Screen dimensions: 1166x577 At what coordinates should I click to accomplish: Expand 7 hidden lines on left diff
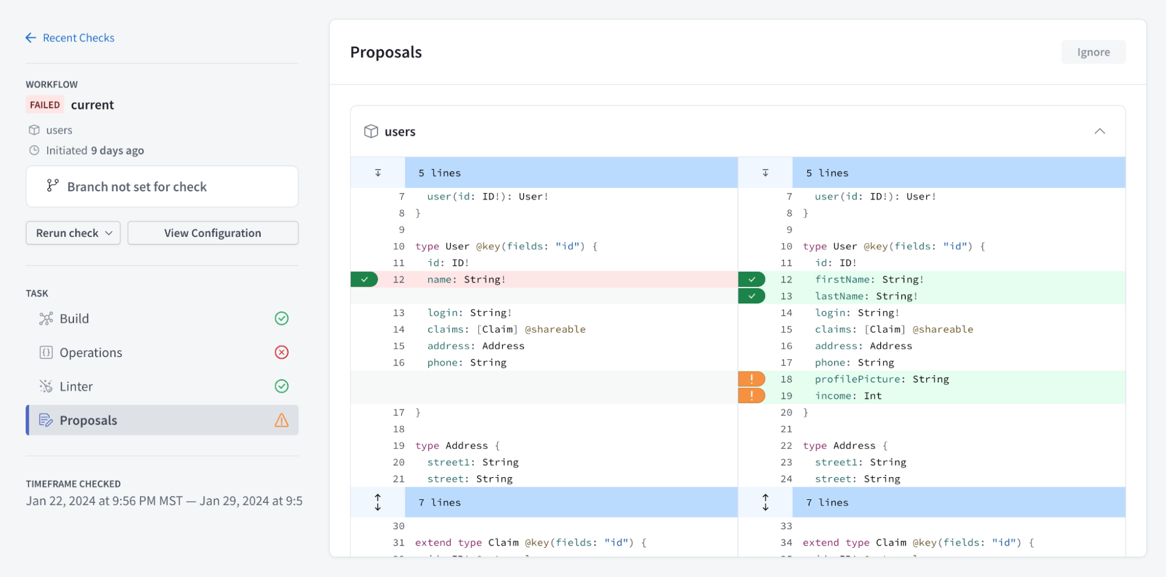(x=378, y=502)
